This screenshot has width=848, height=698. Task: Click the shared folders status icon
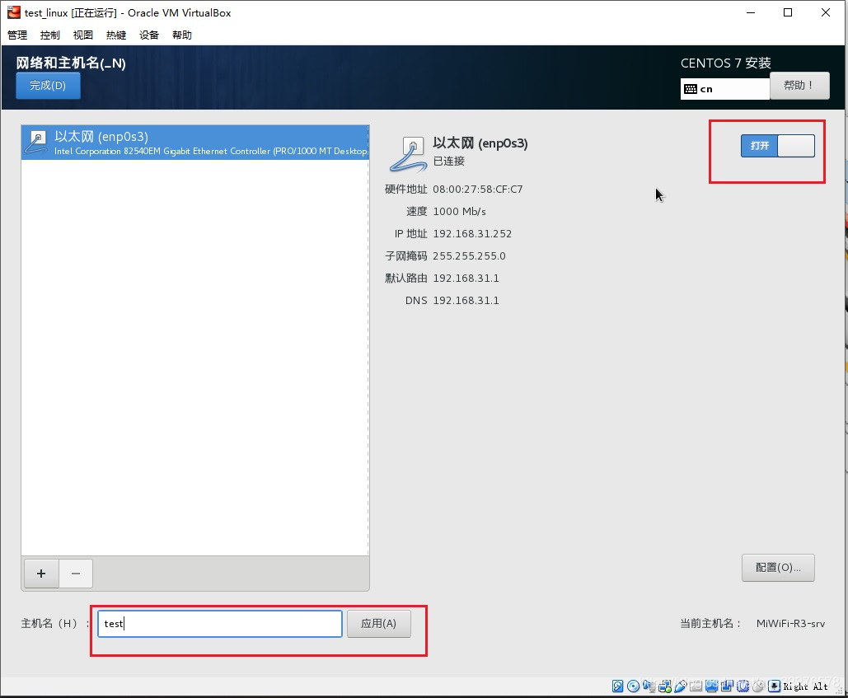tap(696, 686)
